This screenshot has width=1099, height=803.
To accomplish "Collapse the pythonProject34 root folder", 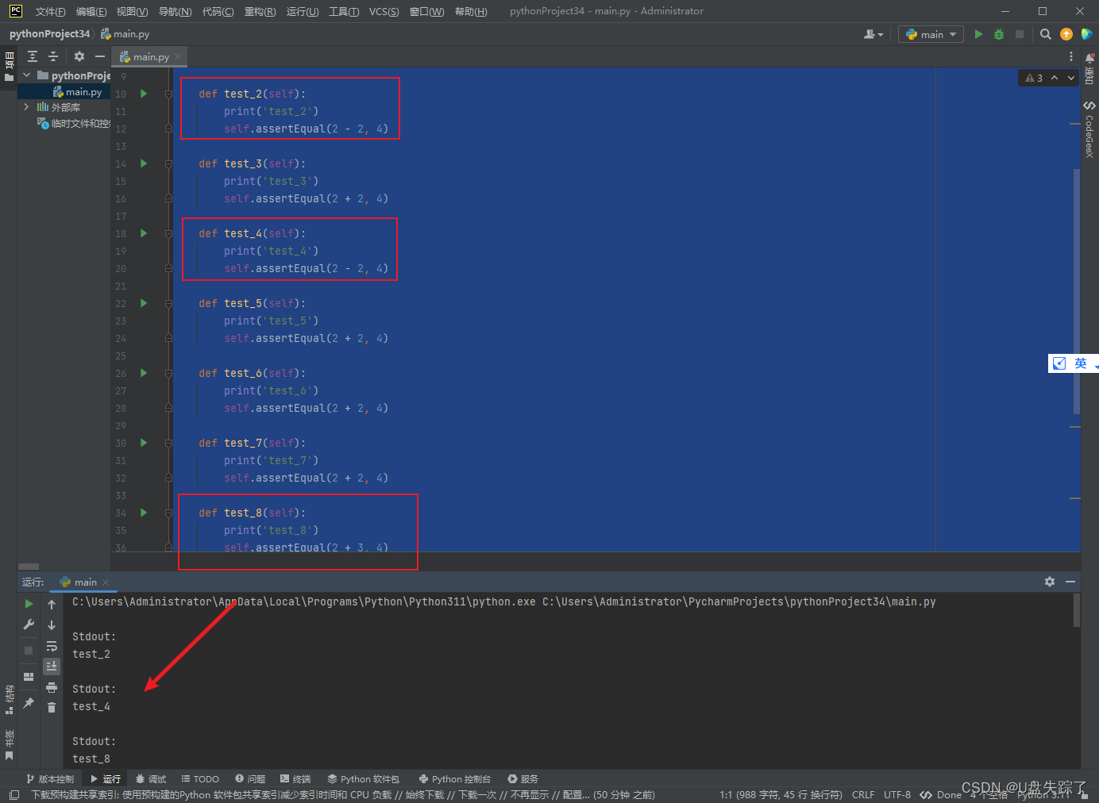I will click(27, 75).
